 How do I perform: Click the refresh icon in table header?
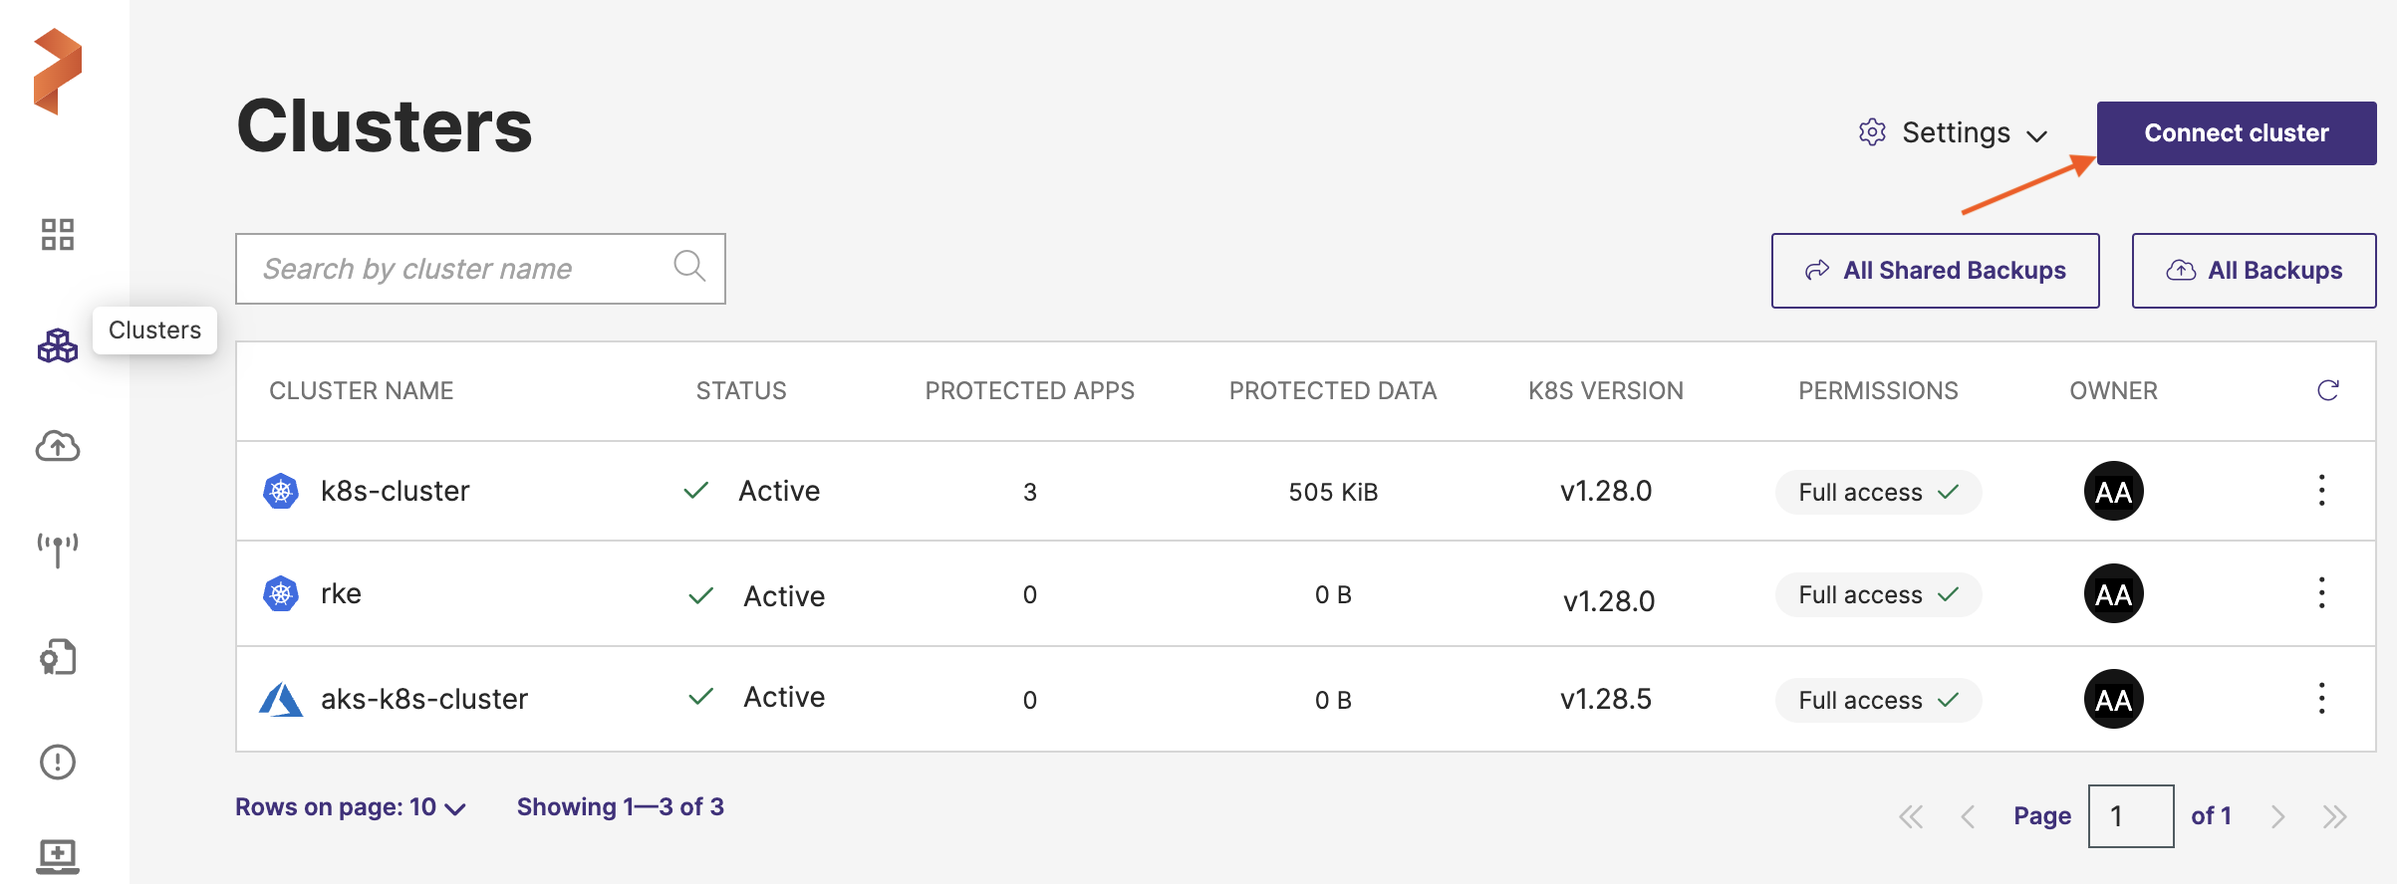2327,390
